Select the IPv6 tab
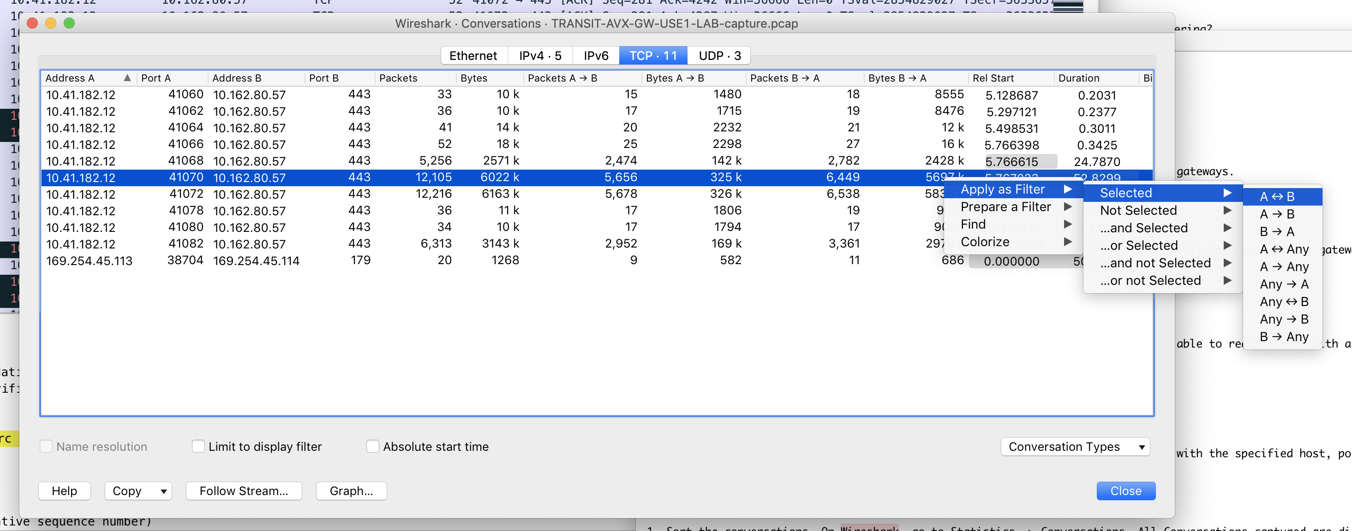Screen dimensions: 1352x531 pyautogui.click(x=595, y=55)
